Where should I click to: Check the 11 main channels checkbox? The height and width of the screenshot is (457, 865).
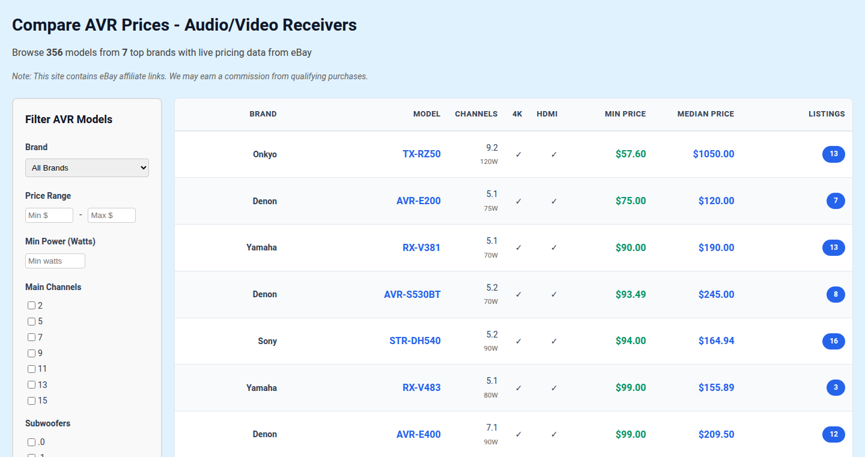31,369
